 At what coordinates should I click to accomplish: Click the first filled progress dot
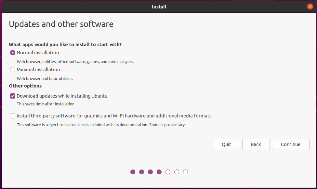pos(133,172)
